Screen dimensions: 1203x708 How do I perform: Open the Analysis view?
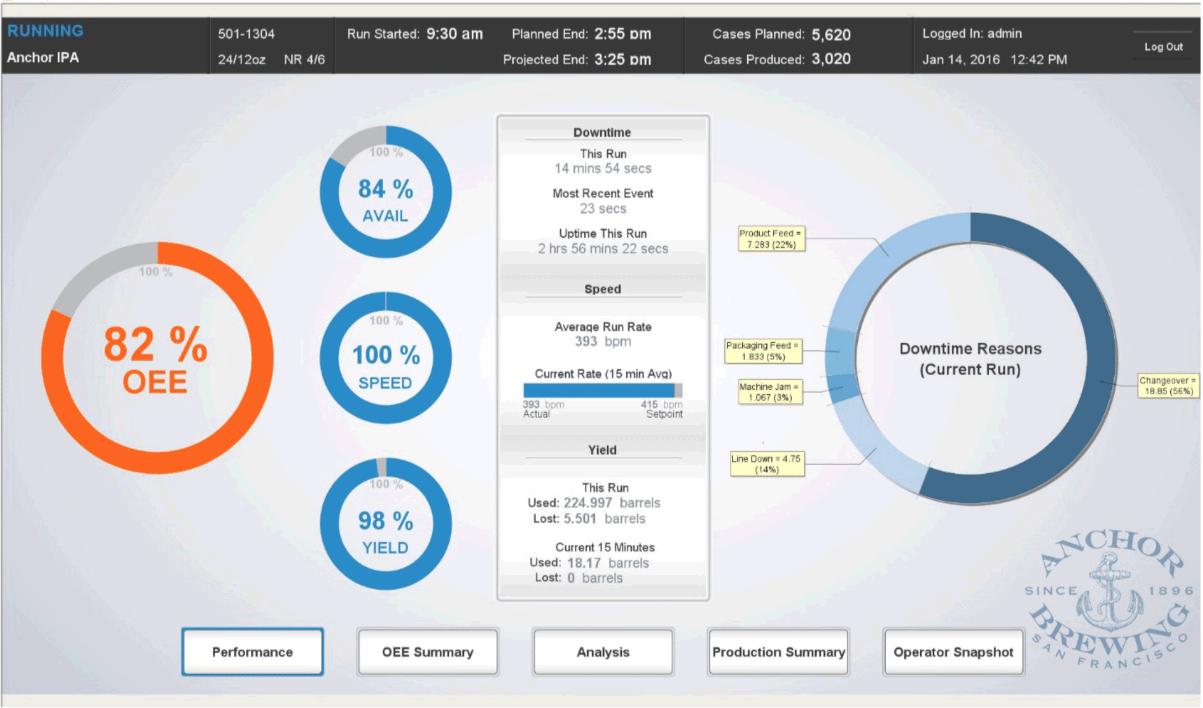click(x=603, y=652)
